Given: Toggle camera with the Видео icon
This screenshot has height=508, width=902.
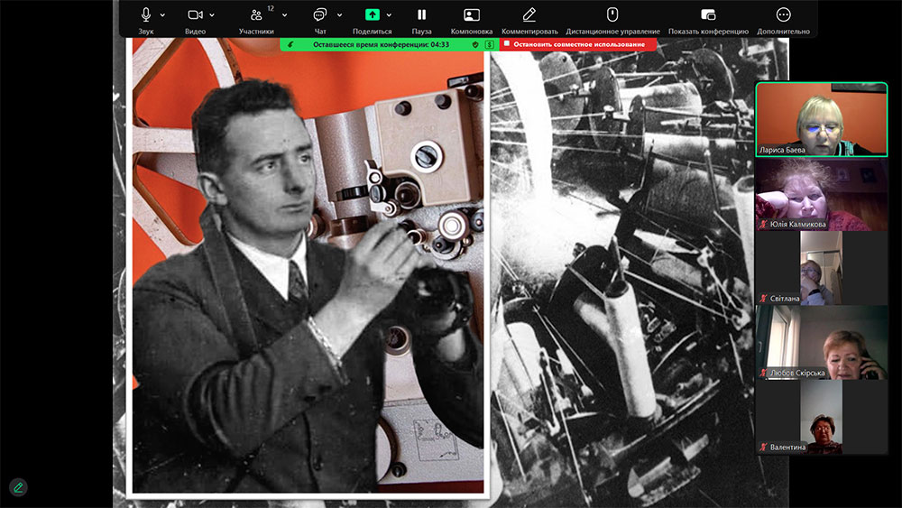Looking at the screenshot, I should click(x=195, y=15).
